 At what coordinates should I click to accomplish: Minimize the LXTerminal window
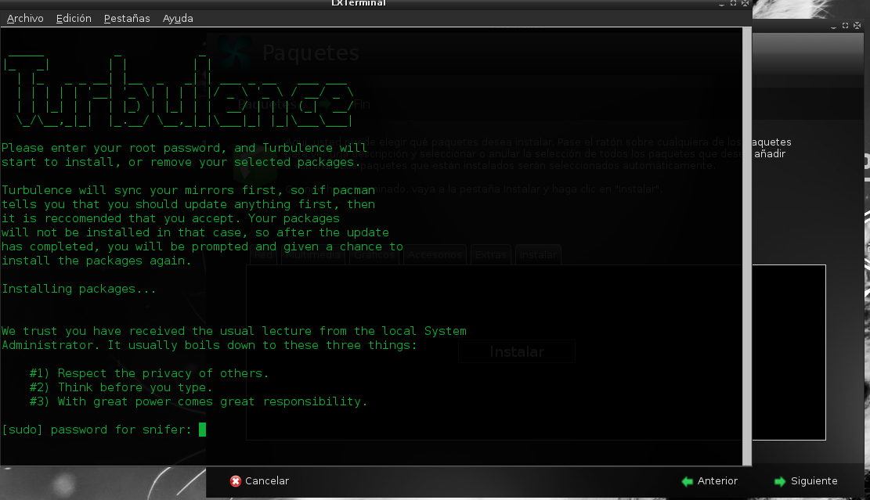pos(721,3)
